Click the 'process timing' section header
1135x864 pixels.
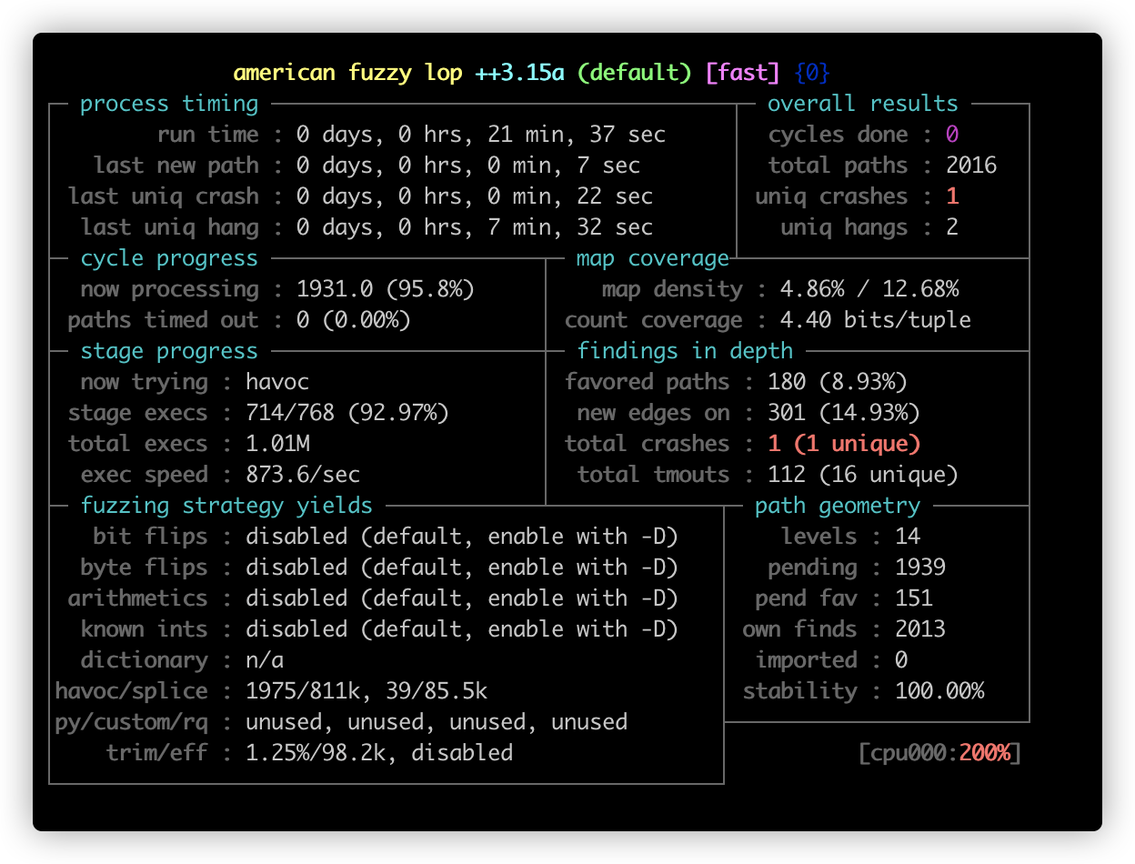coord(169,104)
